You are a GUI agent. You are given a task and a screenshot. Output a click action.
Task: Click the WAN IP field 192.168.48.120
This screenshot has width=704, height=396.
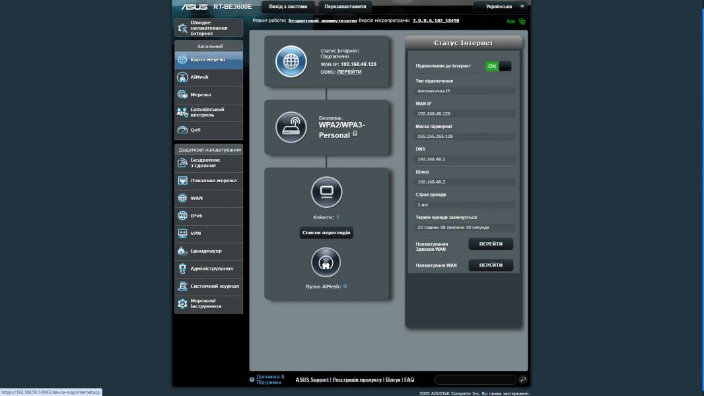click(x=464, y=114)
